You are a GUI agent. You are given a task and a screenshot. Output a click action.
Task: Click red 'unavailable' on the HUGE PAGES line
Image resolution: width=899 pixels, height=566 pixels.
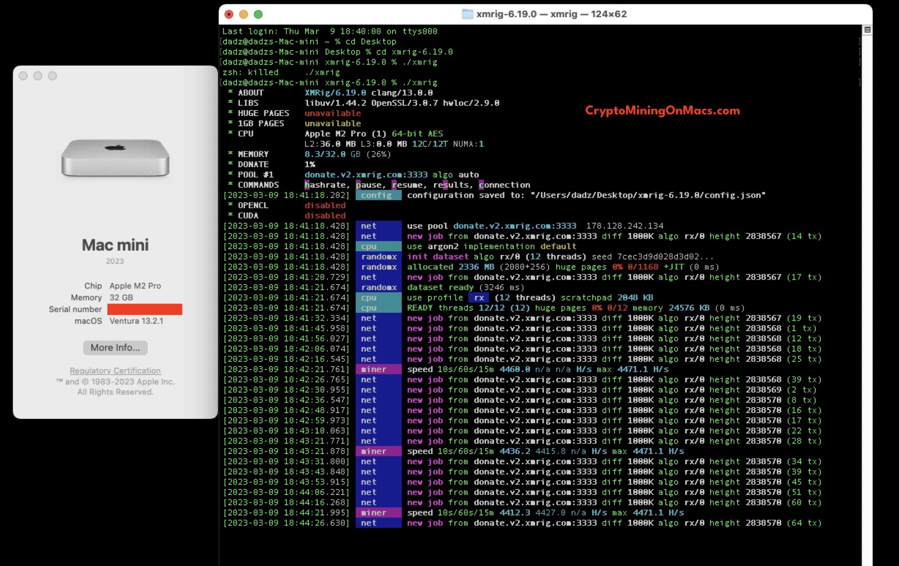pos(333,113)
